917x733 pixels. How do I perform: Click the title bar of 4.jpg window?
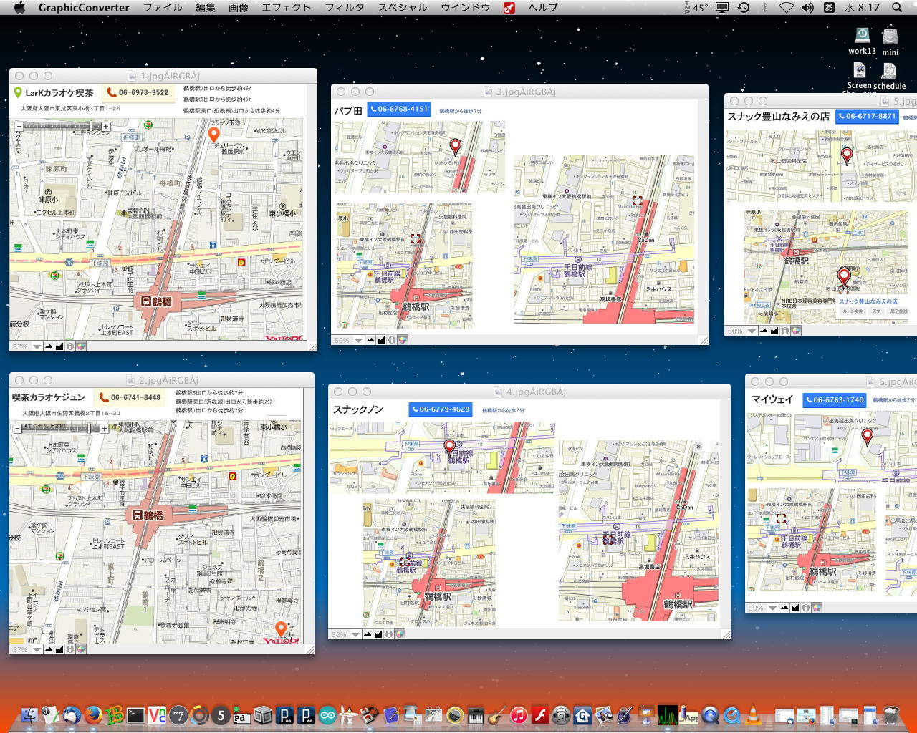[529, 392]
